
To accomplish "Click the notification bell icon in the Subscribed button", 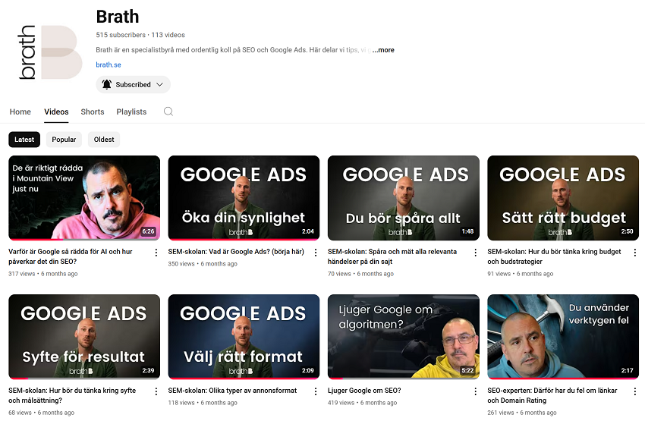I will 106,84.
